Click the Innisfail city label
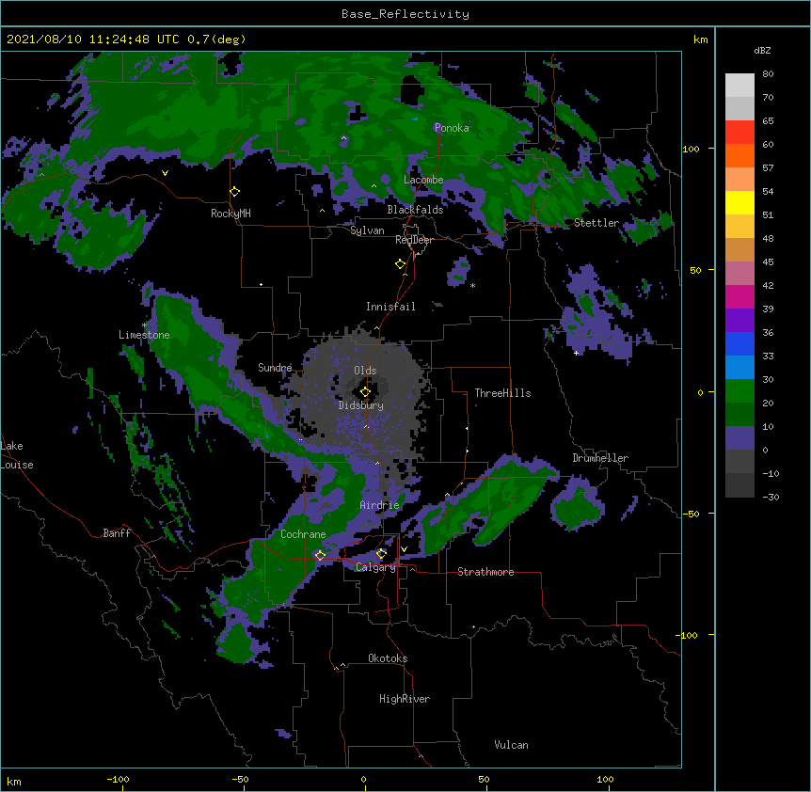Image resolution: width=811 pixels, height=792 pixels. (x=390, y=307)
